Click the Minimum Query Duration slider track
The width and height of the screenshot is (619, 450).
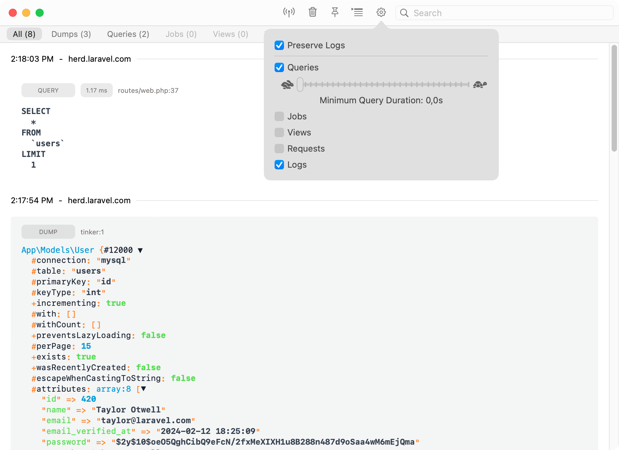click(x=386, y=85)
